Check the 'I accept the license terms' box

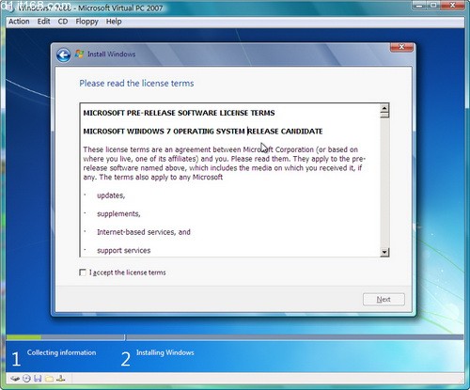click(x=83, y=273)
